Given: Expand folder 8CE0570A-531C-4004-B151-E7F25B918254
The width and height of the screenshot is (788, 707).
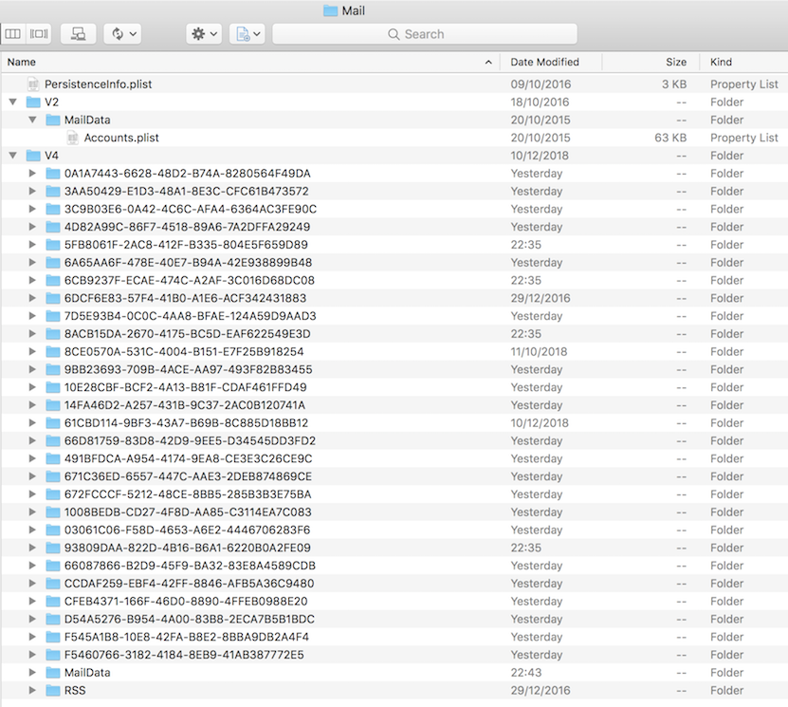Looking at the screenshot, I should pyautogui.click(x=32, y=351).
